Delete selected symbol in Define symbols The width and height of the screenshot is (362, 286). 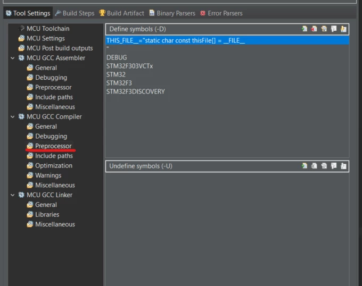point(314,29)
